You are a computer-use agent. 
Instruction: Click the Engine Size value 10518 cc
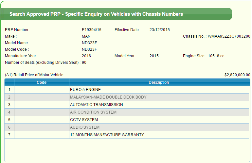coord(216,56)
